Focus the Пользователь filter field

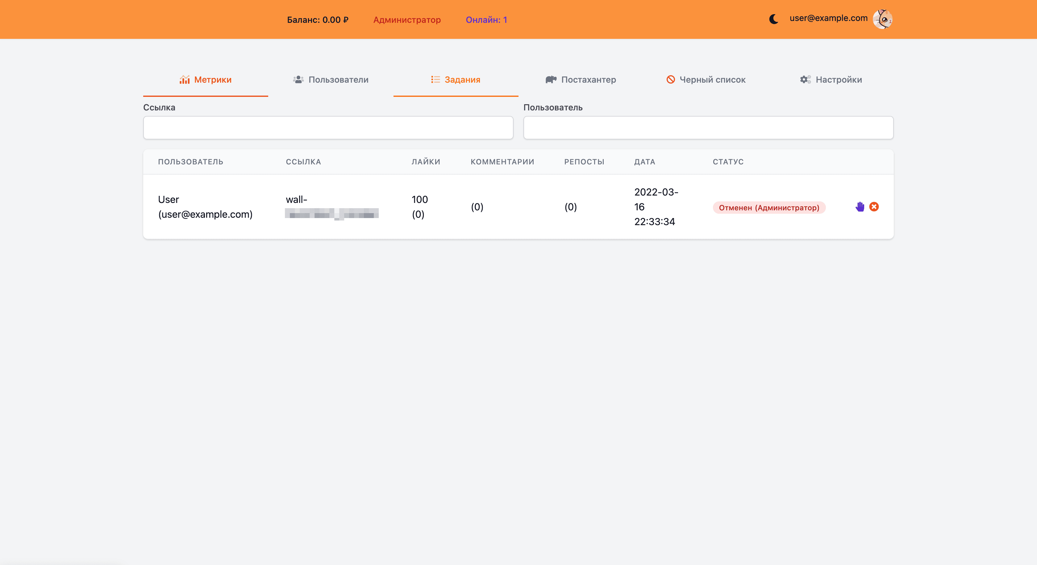pos(708,128)
